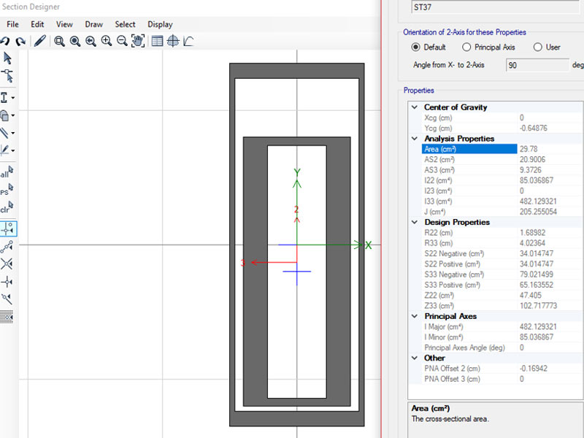
Task: Toggle snap to line ends and midpoints
Action: (7, 247)
